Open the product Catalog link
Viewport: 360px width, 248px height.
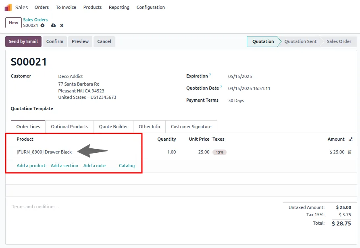(x=127, y=166)
